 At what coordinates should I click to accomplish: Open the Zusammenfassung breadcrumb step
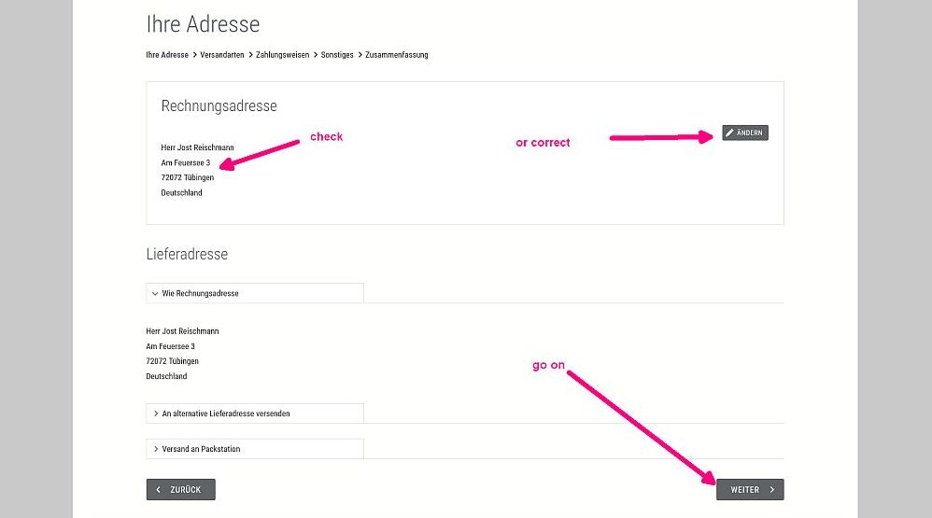pyautogui.click(x=397, y=55)
